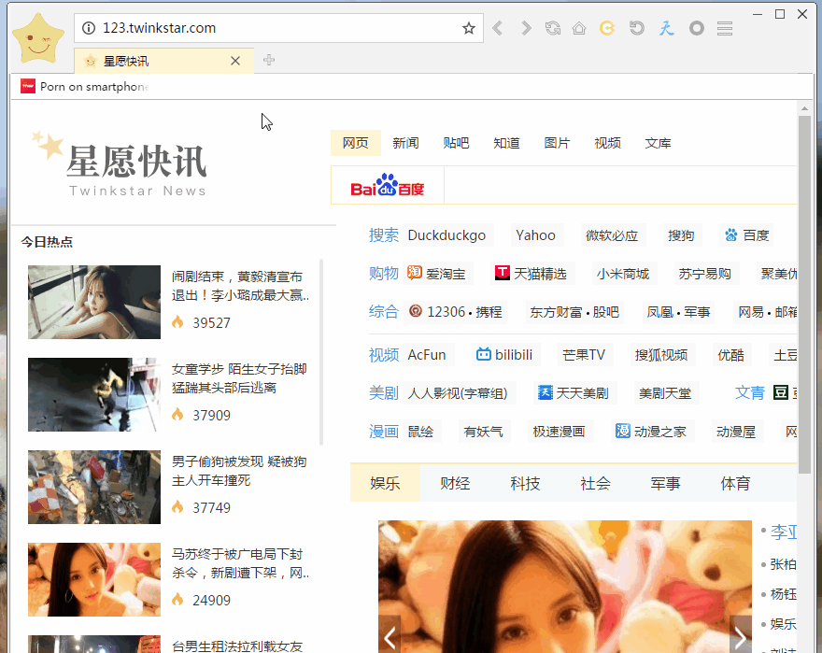Screen dimensions: 822x653
Task: Select the blue 天 icon on the toolbar
Action: pos(666,28)
